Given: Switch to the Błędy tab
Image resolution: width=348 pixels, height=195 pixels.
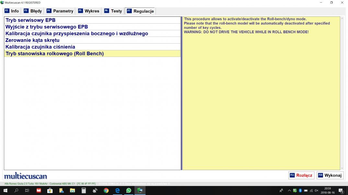Looking at the screenshot, I should coord(33,11).
